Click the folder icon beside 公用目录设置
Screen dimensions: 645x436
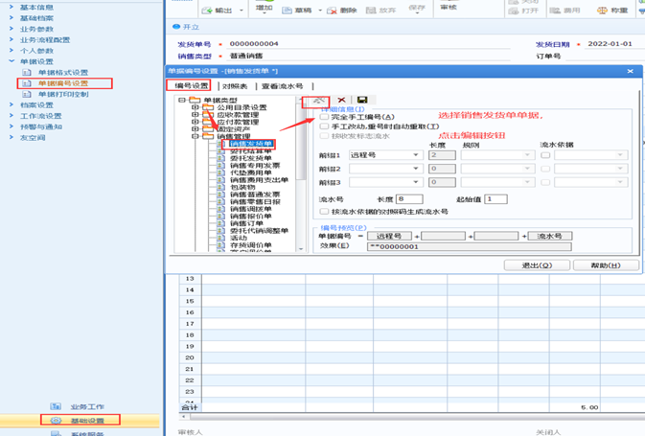(208, 107)
